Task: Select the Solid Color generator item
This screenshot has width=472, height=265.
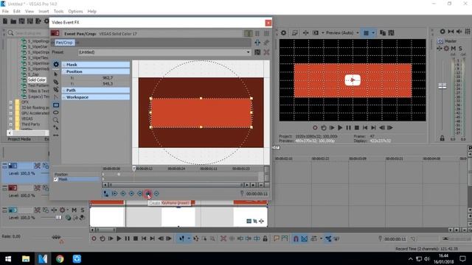Action: (x=37, y=80)
